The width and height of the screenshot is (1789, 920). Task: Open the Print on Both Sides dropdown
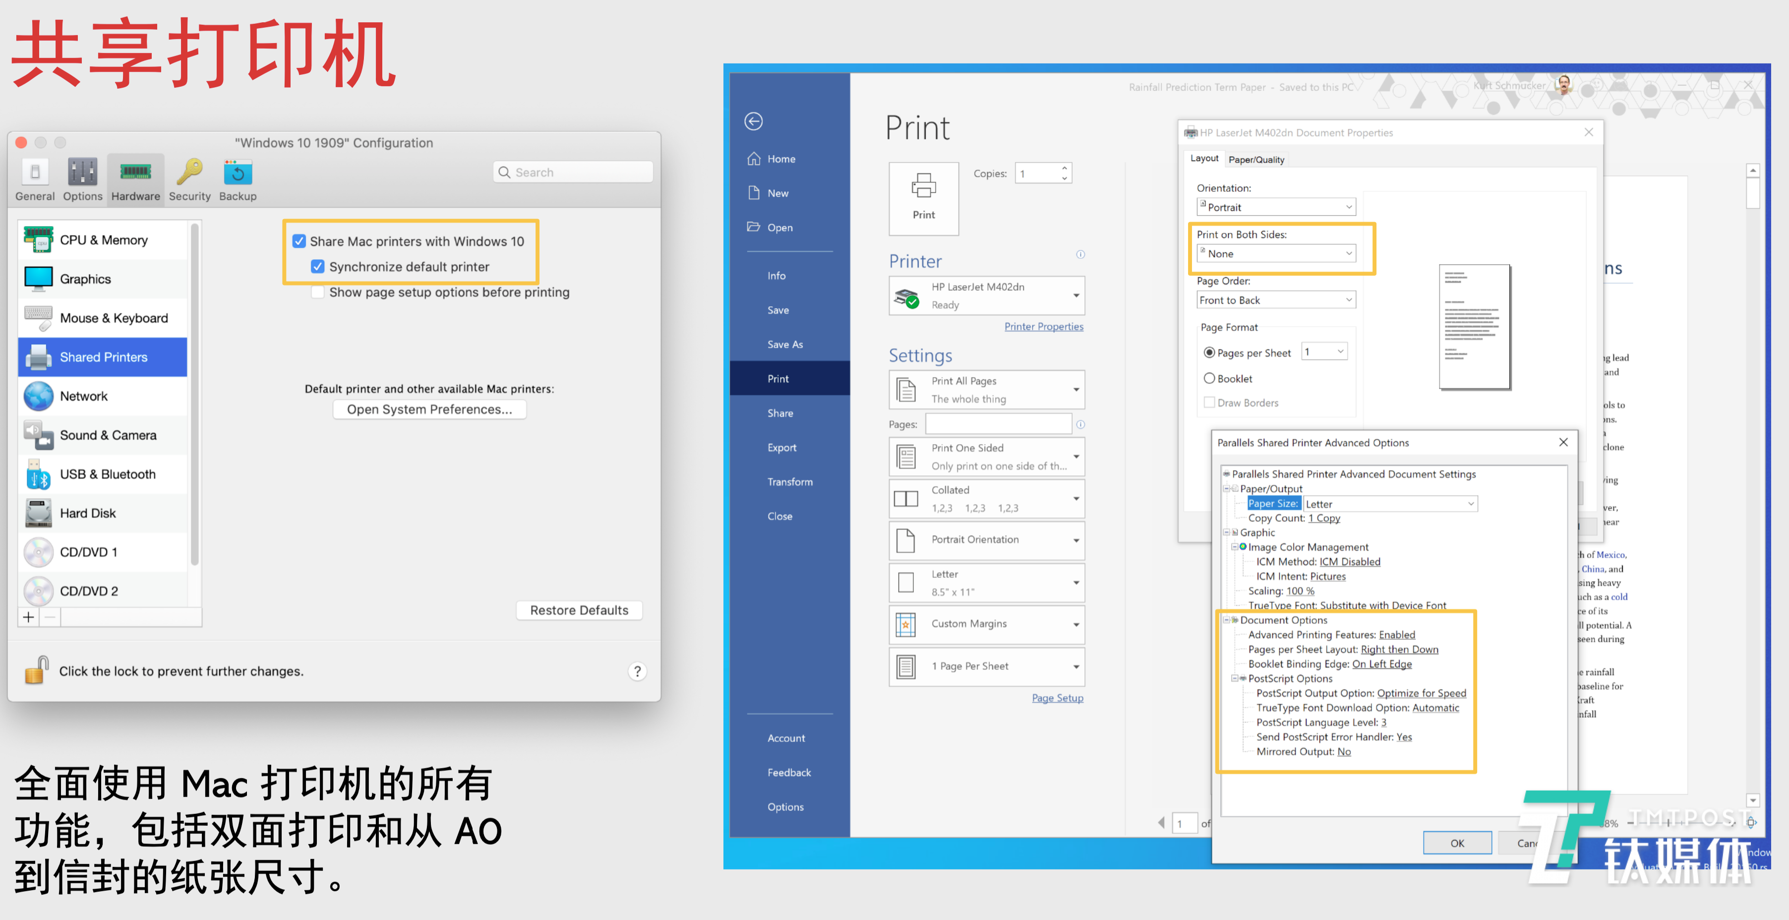[1276, 253]
